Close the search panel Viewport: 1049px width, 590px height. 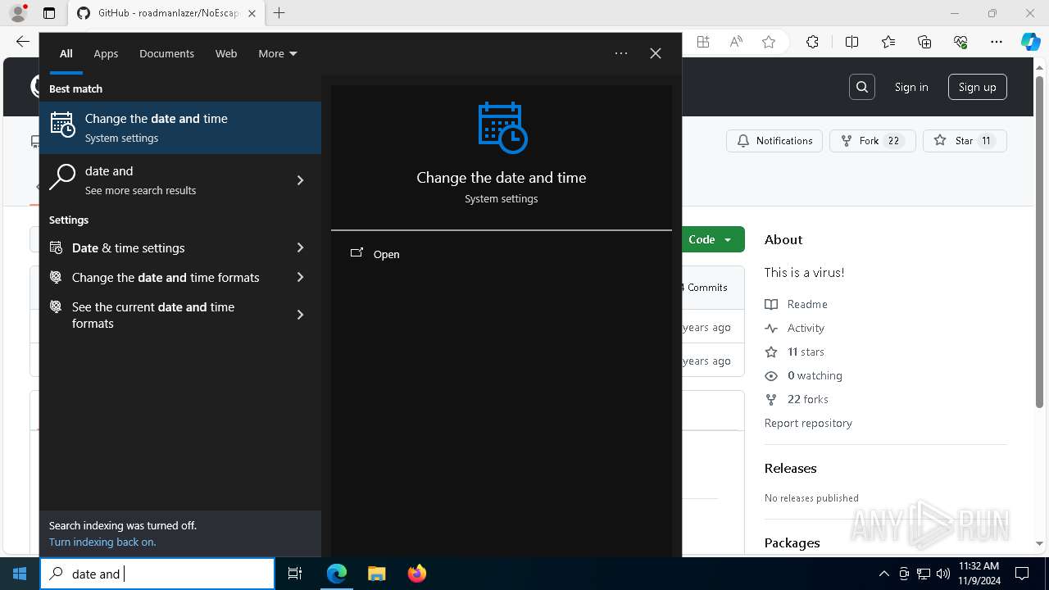(656, 53)
